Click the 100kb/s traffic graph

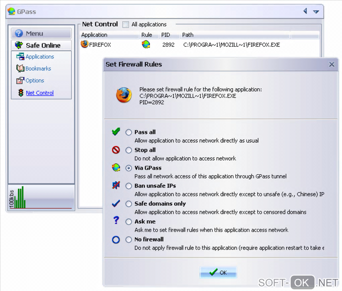(41, 197)
